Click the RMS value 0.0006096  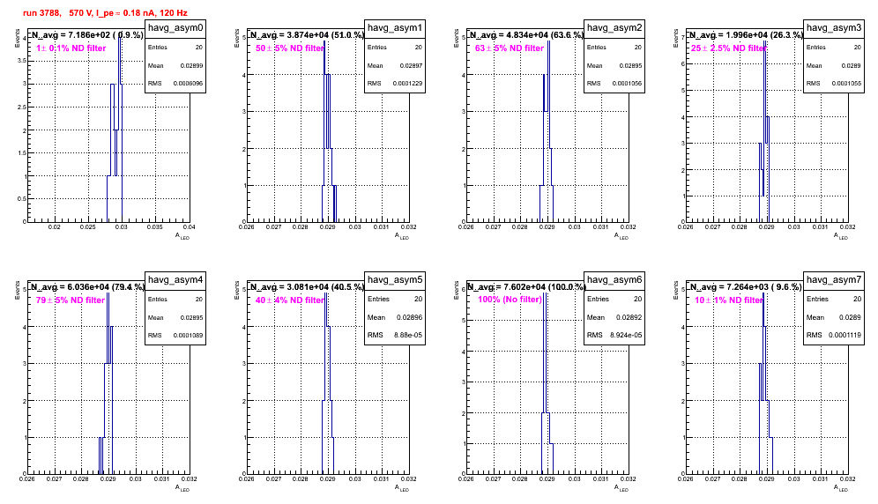click(187, 84)
